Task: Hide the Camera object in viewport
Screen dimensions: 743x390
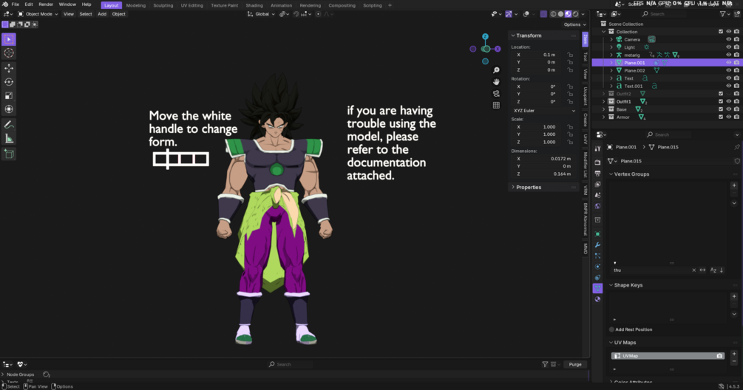Action: pos(729,39)
